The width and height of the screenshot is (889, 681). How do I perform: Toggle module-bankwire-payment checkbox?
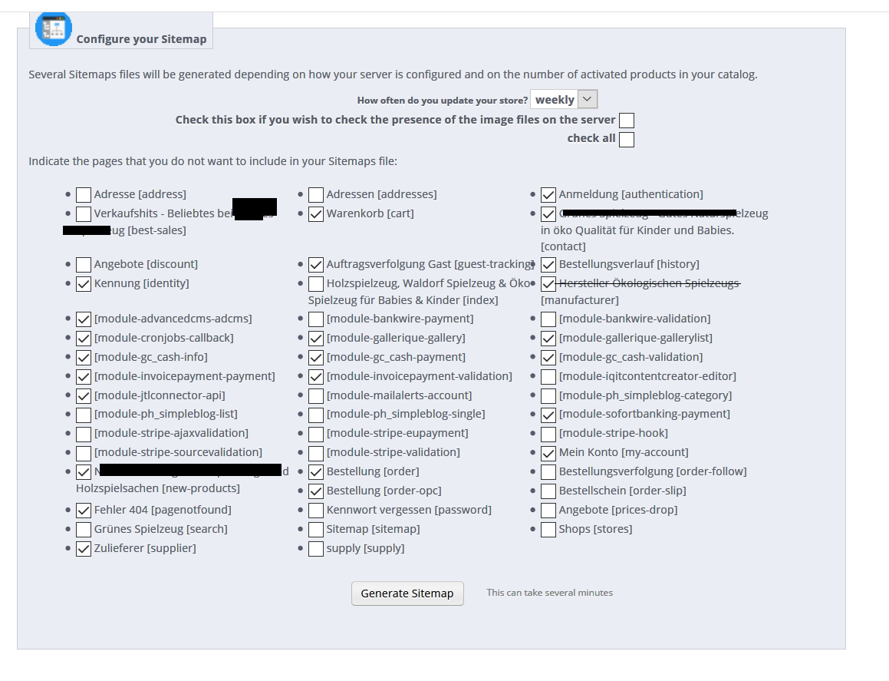(316, 319)
